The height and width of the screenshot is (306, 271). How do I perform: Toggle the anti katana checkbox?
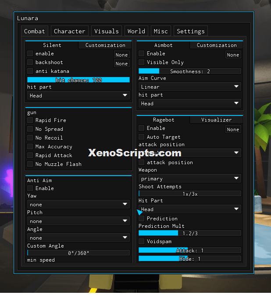[x=30, y=71]
